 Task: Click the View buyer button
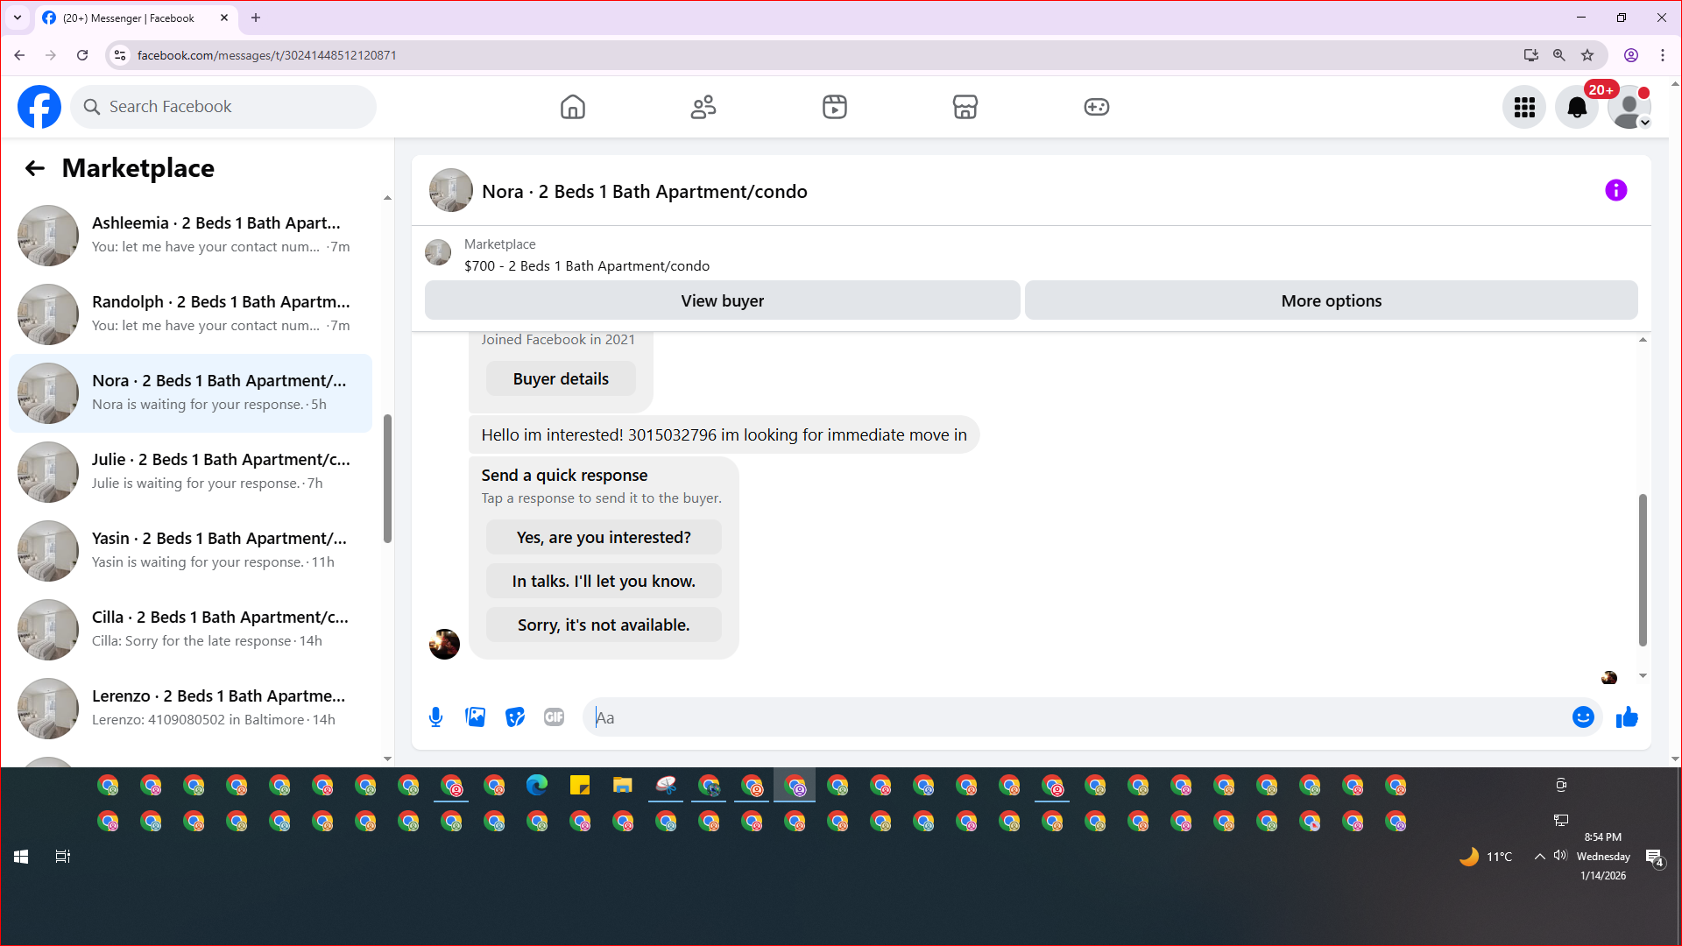click(722, 300)
